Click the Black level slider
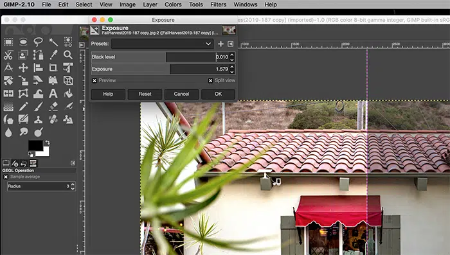The height and width of the screenshot is (255, 450). 160,57
